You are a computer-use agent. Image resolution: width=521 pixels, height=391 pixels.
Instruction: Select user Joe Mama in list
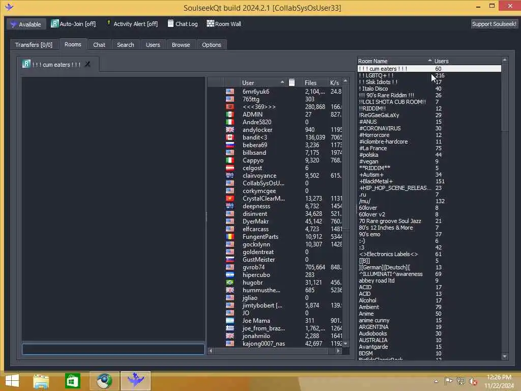click(x=256, y=321)
